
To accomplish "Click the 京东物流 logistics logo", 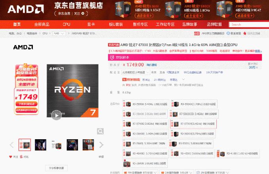I will [131, 79].
